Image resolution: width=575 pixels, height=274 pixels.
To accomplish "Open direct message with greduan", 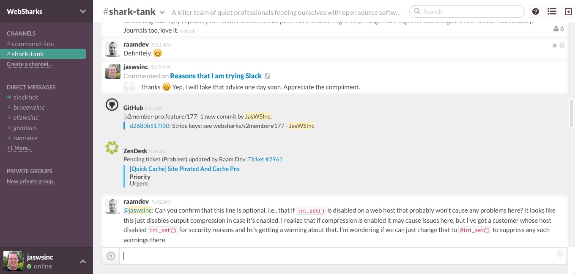I will coord(25,128).
